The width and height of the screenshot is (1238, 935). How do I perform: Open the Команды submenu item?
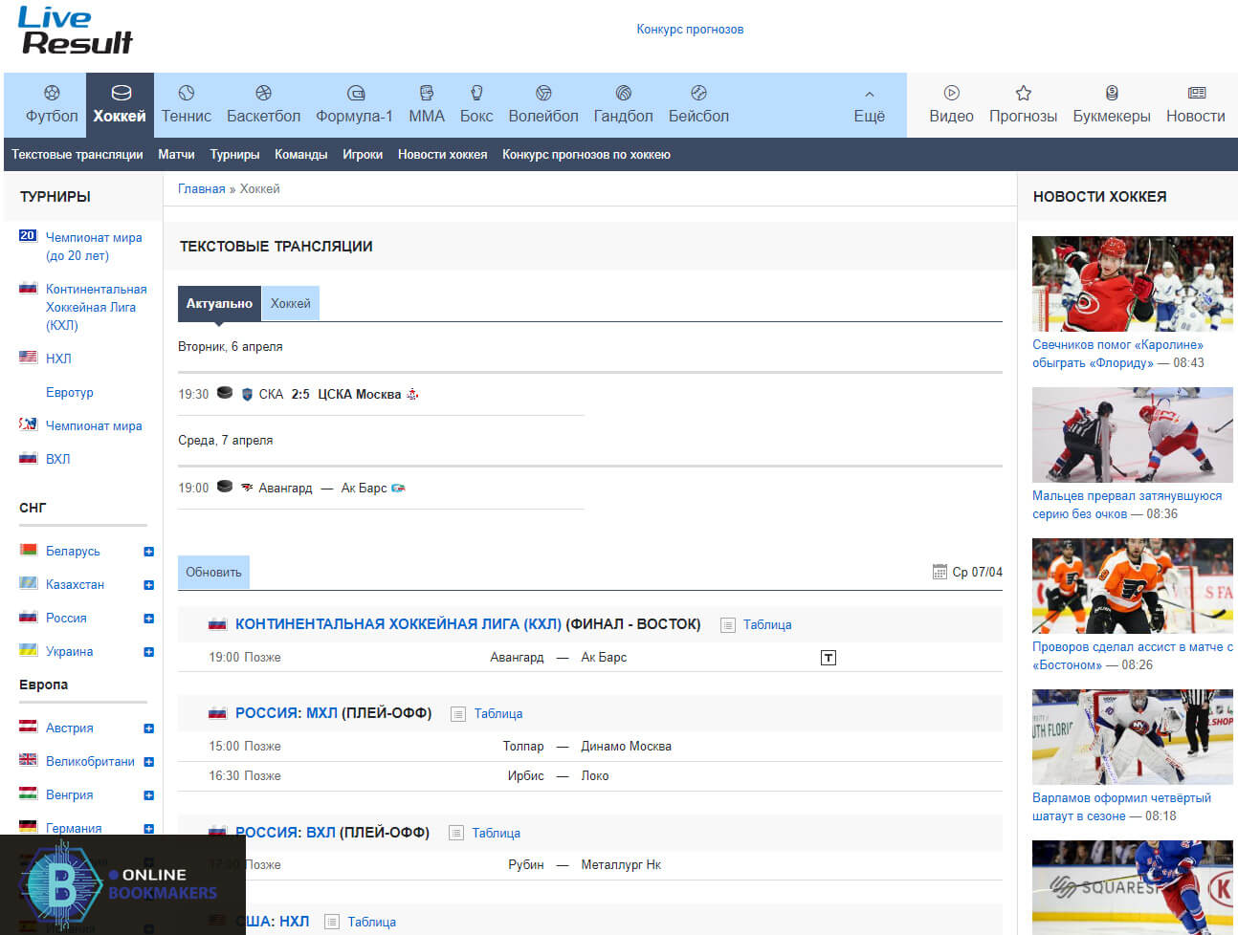coord(300,155)
